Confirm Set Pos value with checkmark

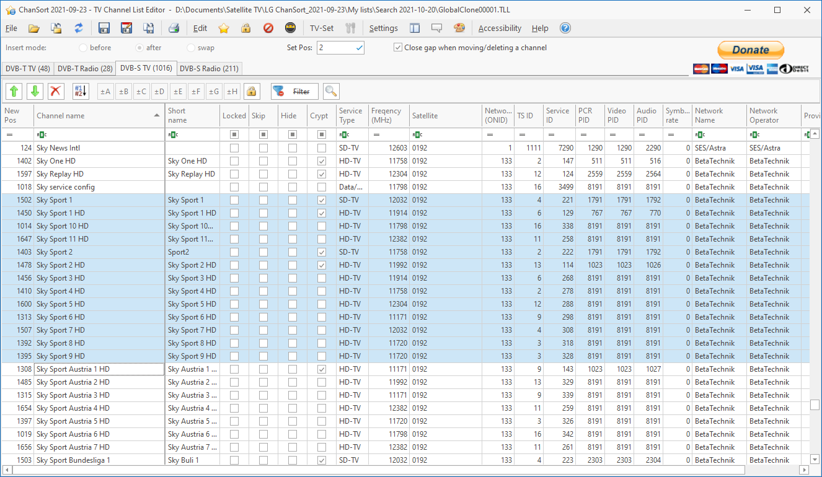pyautogui.click(x=359, y=48)
